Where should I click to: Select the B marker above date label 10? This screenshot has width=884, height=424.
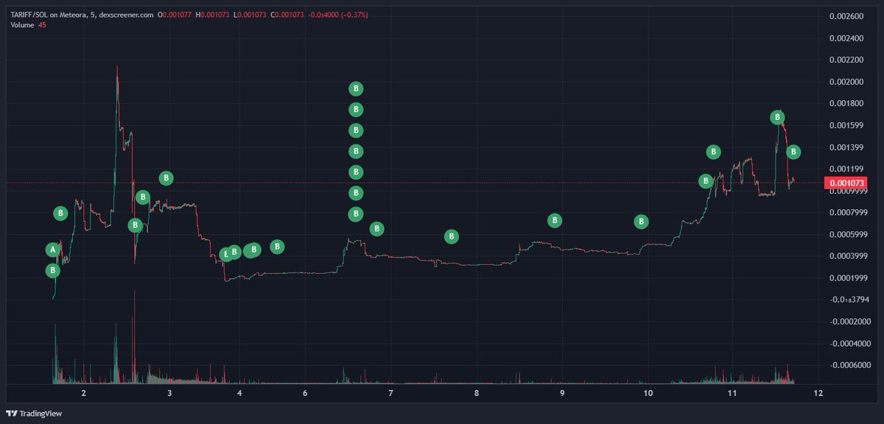point(641,222)
